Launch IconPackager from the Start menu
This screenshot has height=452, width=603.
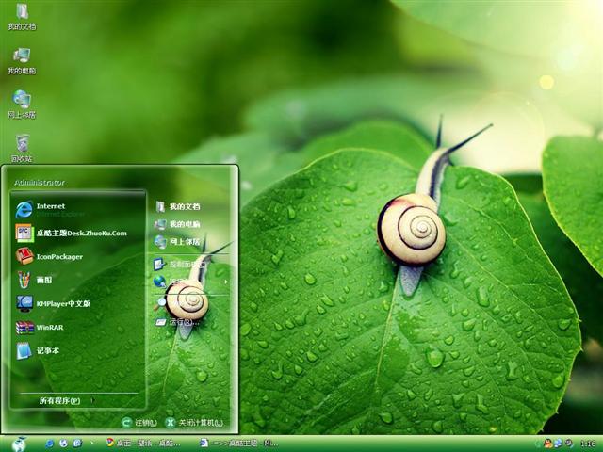pos(59,256)
